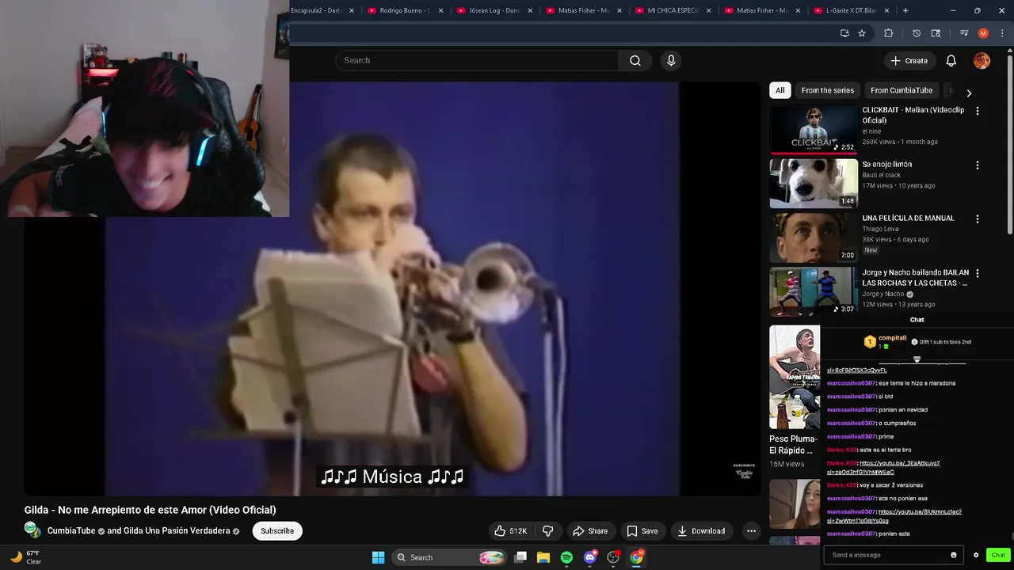Open browser history clock icon
The width and height of the screenshot is (1014, 570).
[x=917, y=33]
